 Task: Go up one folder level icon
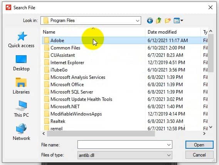[159, 20]
